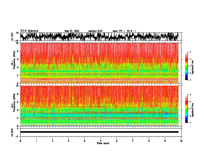The image size is (204, 158).
Task: Click time axis tick label "6"
Action: pyautogui.click(x=117, y=141)
